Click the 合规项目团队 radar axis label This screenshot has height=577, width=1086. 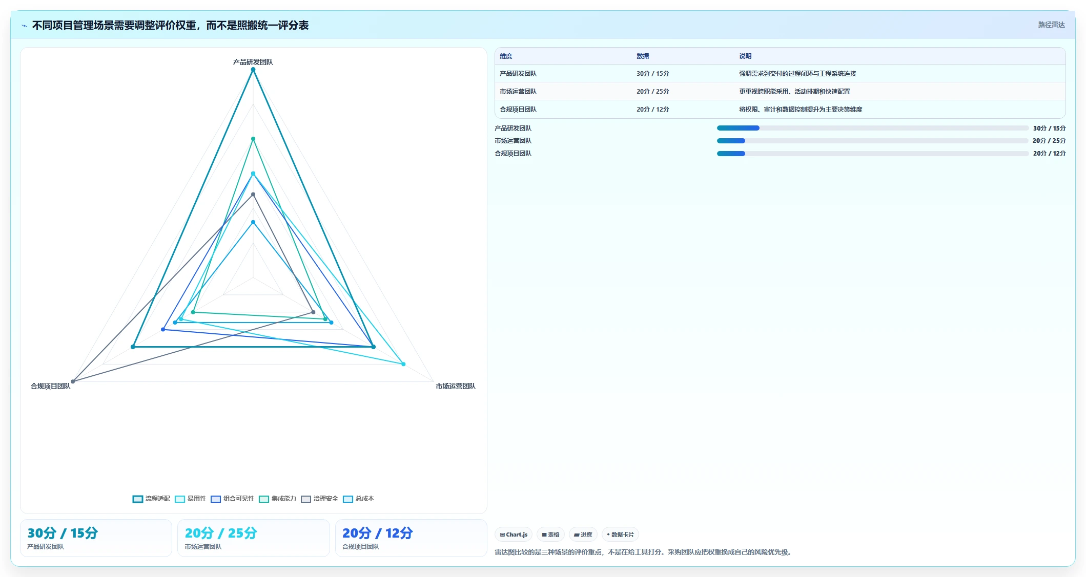[51, 386]
